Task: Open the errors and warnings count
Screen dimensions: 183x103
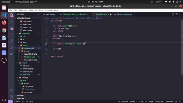Action: (x=30, y=102)
